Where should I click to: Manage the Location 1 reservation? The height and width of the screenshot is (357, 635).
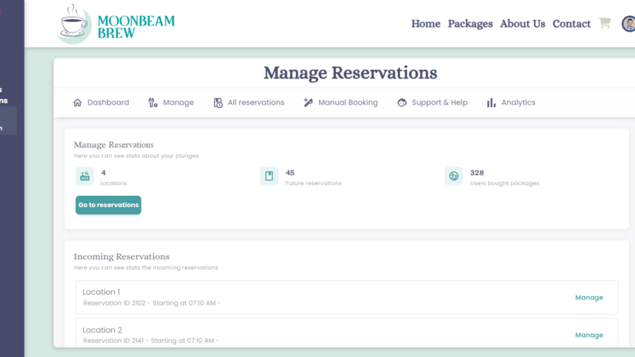click(589, 297)
